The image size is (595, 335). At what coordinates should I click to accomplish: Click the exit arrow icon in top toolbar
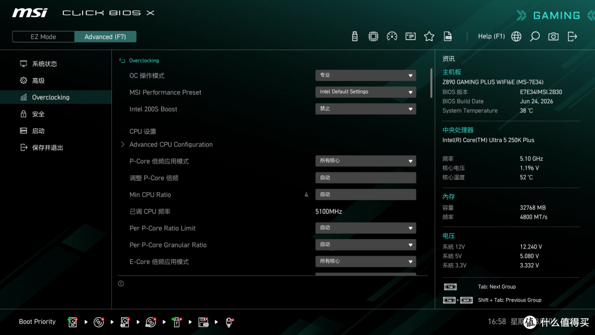[572, 36]
